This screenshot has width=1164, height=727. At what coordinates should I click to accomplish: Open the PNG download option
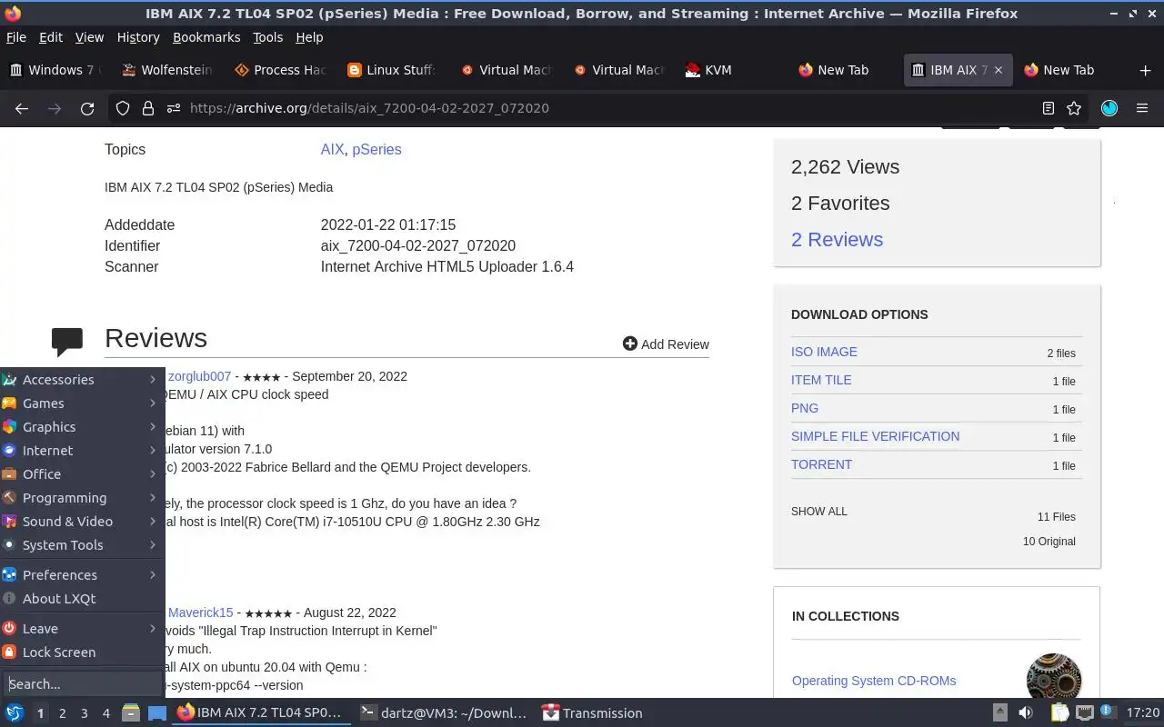[x=805, y=408]
